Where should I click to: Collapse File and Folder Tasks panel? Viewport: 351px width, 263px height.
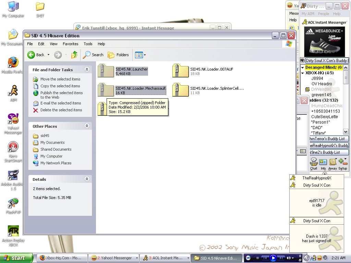(87, 70)
